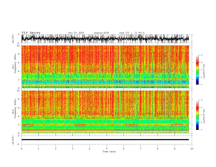Click the 'start UT = 11:50:0' text
Viewport: 216px width, 167px height.
(x=132, y=33)
